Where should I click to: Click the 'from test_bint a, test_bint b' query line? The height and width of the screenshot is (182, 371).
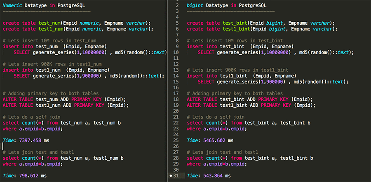249,123
